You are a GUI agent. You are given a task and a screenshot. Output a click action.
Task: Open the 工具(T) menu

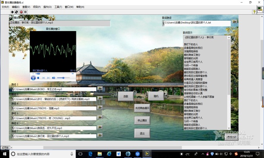58,7
